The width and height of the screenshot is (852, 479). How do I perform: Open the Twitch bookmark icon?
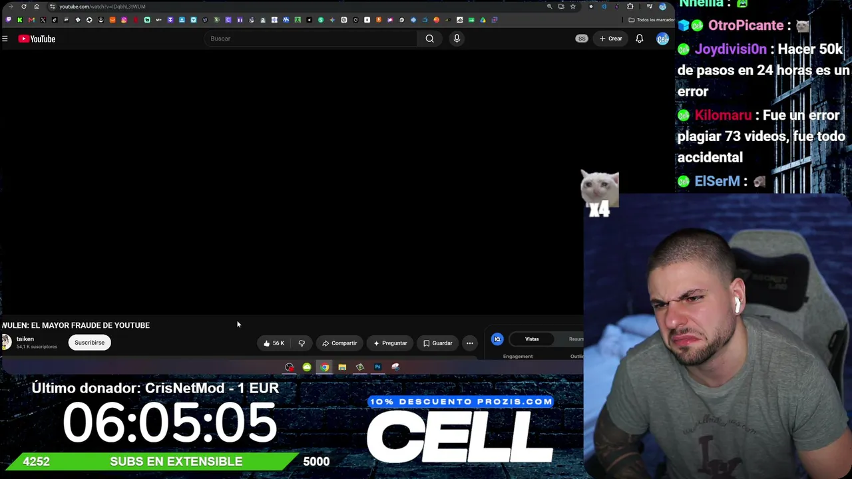8,20
